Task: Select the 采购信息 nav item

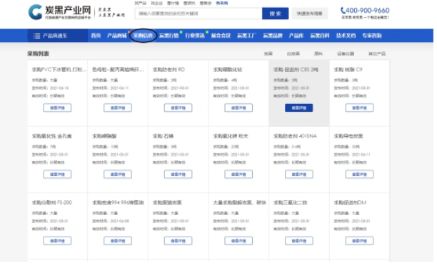Action: pyautogui.click(x=143, y=36)
